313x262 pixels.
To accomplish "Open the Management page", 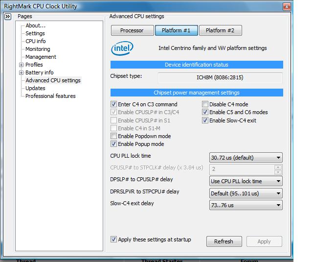I will [41, 57].
